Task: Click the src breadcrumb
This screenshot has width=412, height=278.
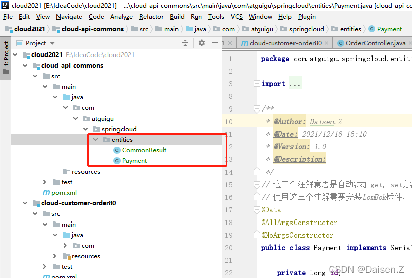Action: click(140, 29)
